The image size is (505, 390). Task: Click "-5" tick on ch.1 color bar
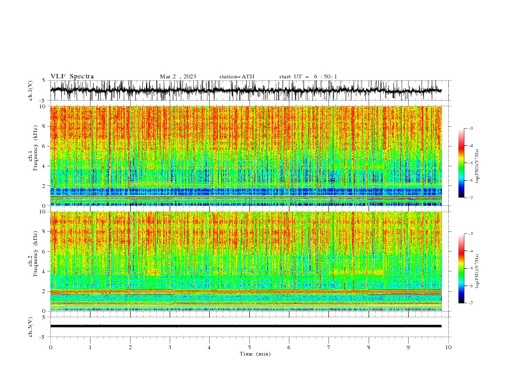[471, 163]
